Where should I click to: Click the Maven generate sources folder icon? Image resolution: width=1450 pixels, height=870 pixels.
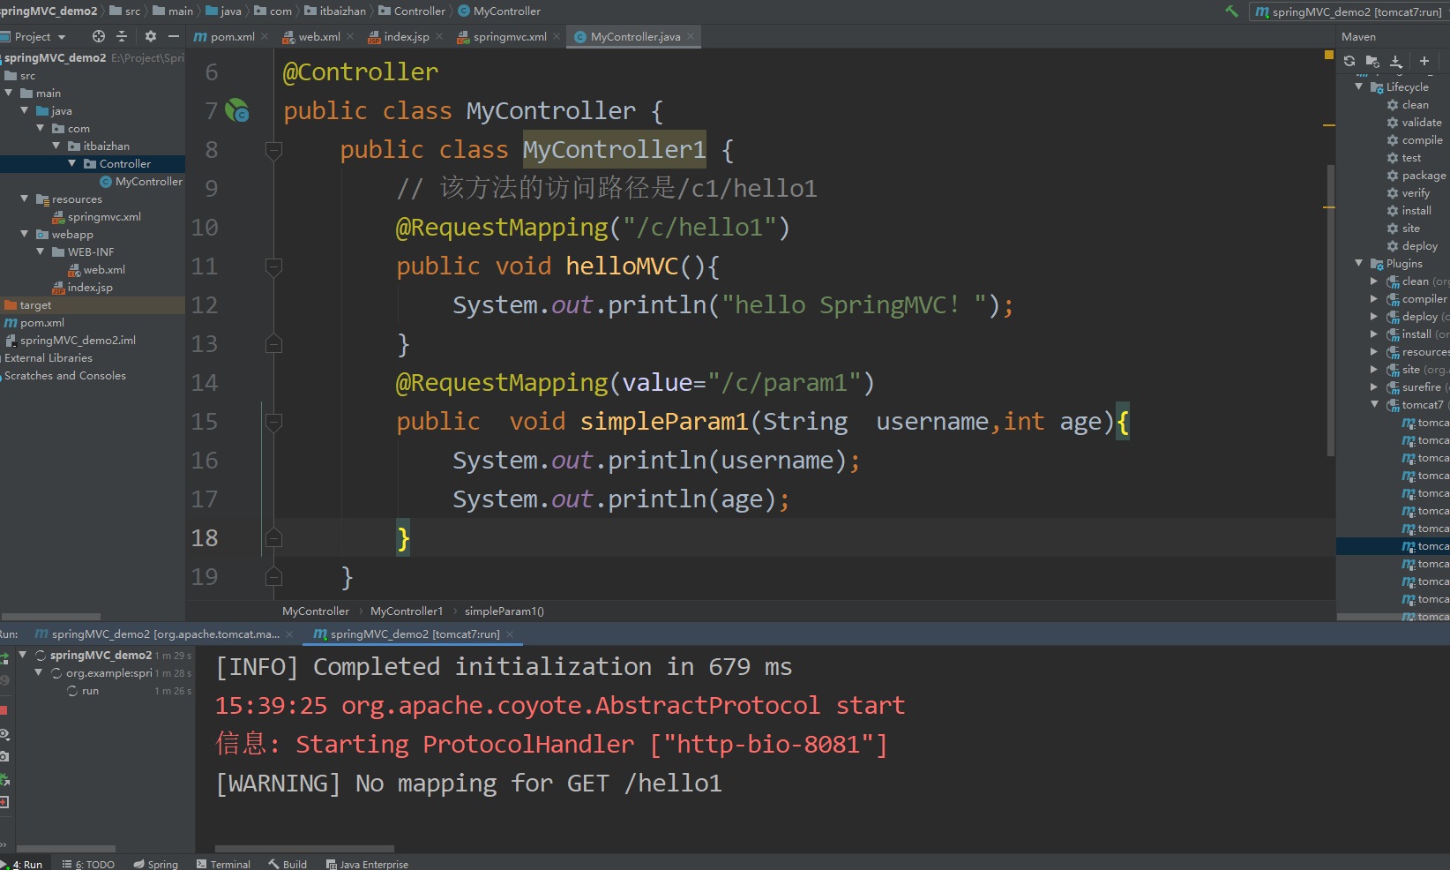pos(1372,61)
